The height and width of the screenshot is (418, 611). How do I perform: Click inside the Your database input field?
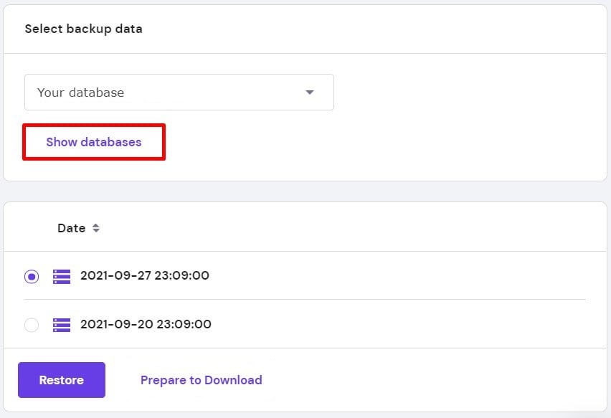click(143, 92)
